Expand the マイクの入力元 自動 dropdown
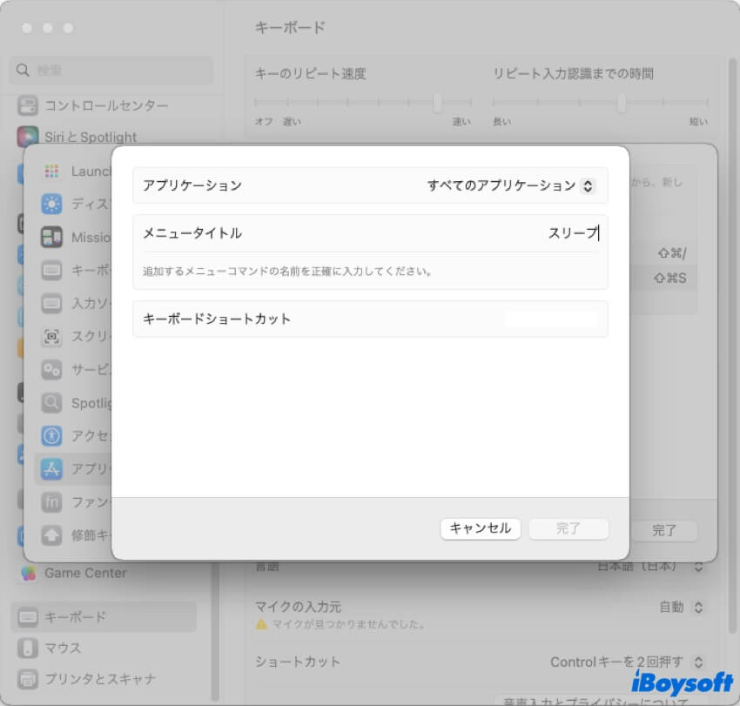 click(x=682, y=607)
